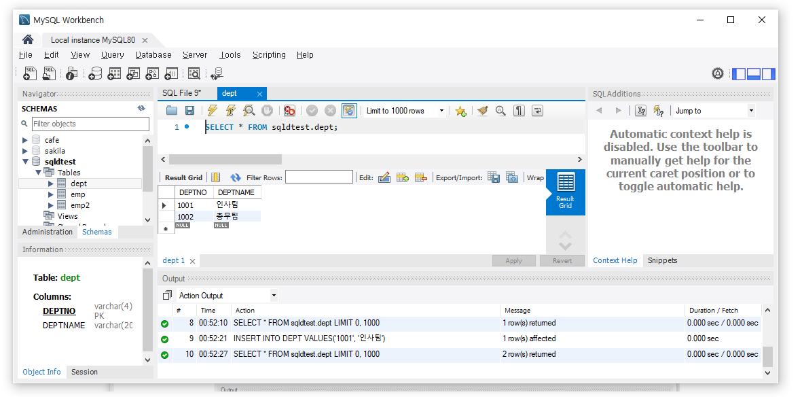
Task: Toggle result grid field types icon
Action: coord(216,177)
